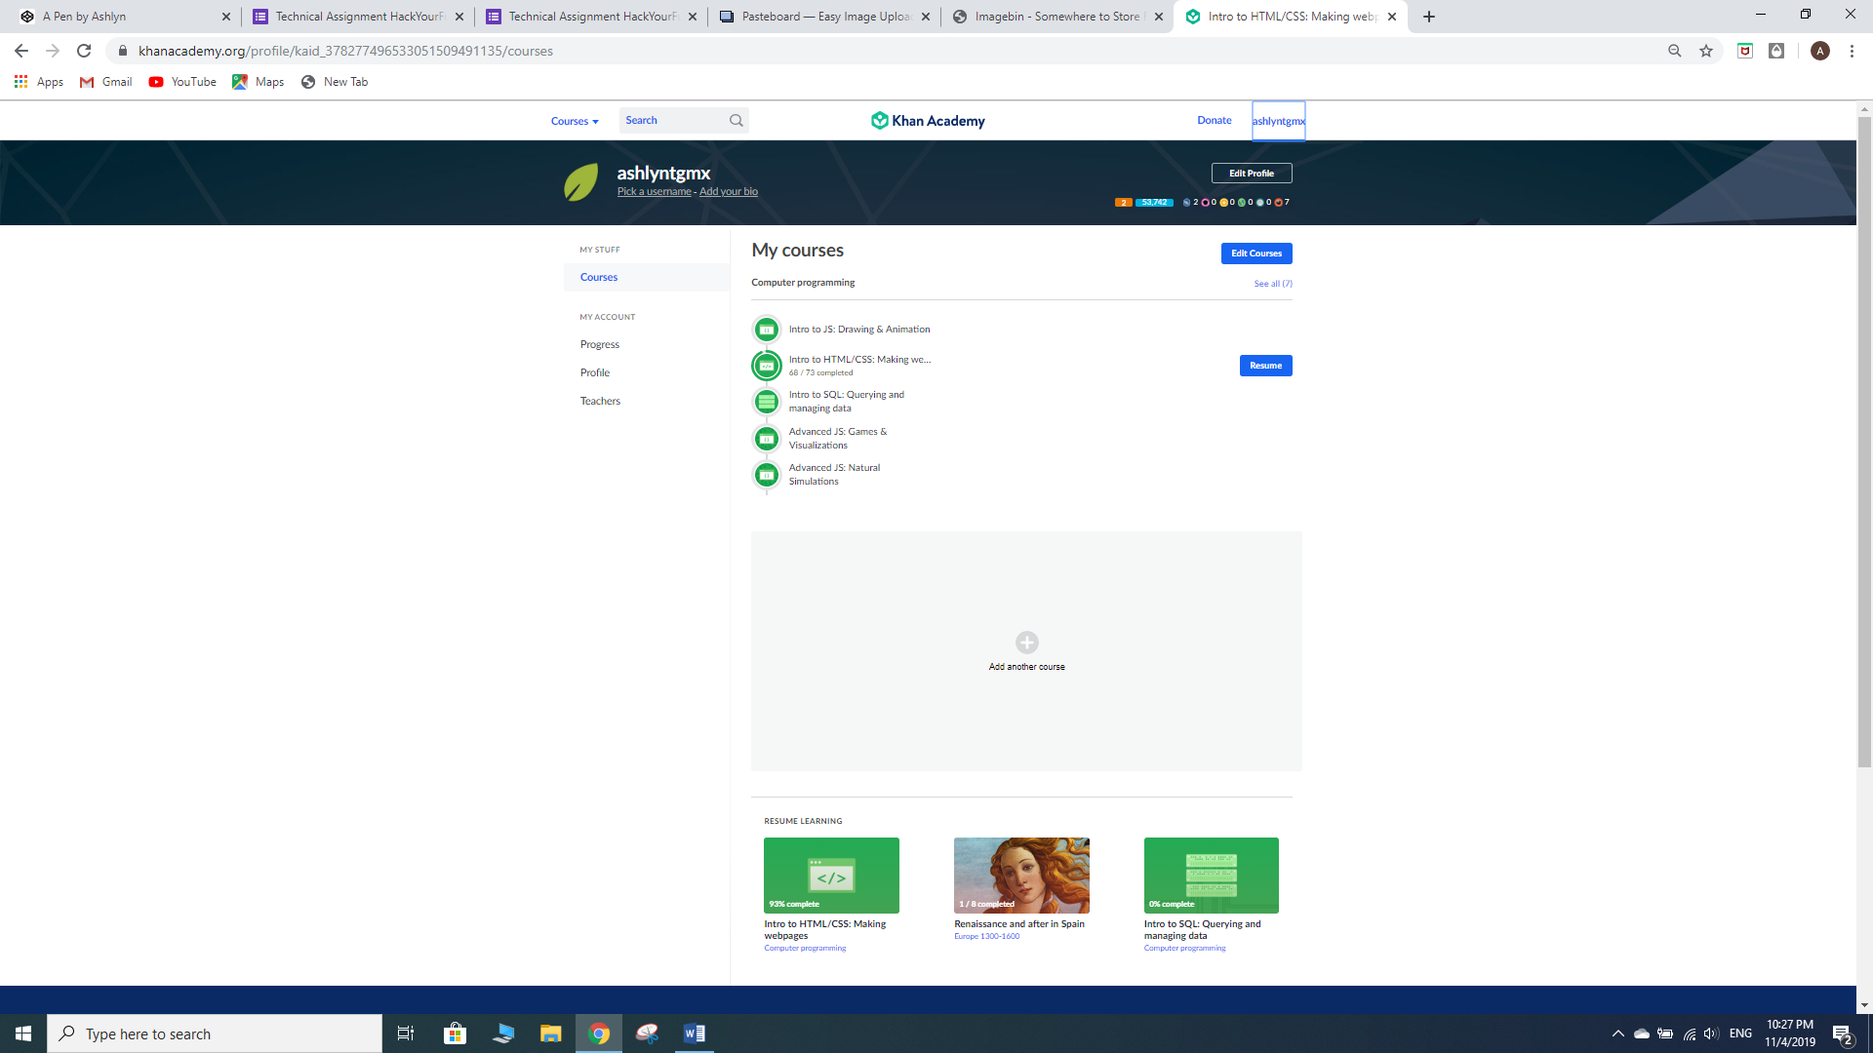Image resolution: width=1873 pixels, height=1053 pixels.
Task: Click the Donate link
Action: tap(1215, 120)
